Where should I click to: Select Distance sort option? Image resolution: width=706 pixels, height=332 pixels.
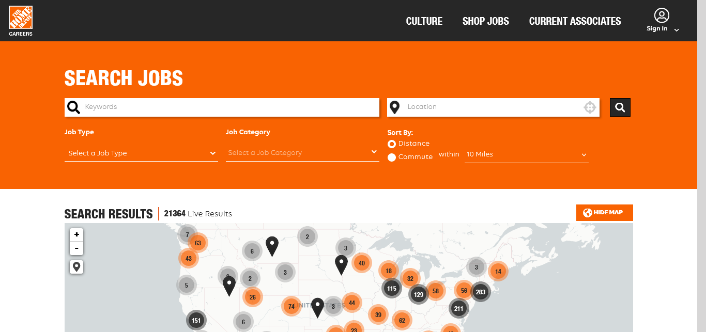[392, 144]
